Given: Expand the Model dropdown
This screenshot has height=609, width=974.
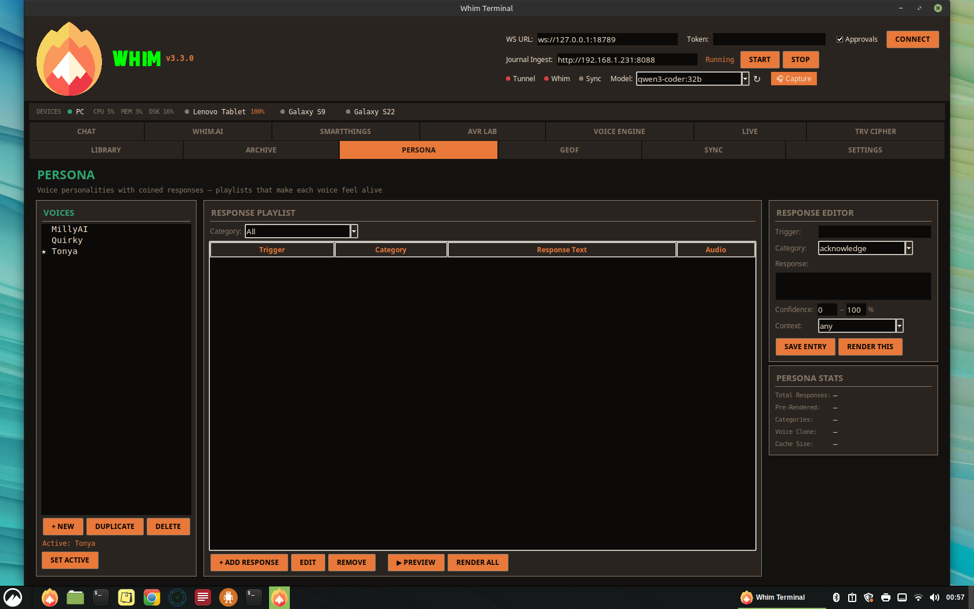Looking at the screenshot, I should pos(746,79).
